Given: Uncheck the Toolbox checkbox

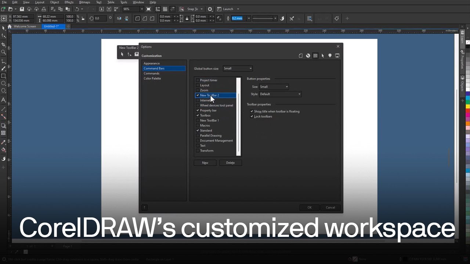Looking at the screenshot, I should (198, 115).
